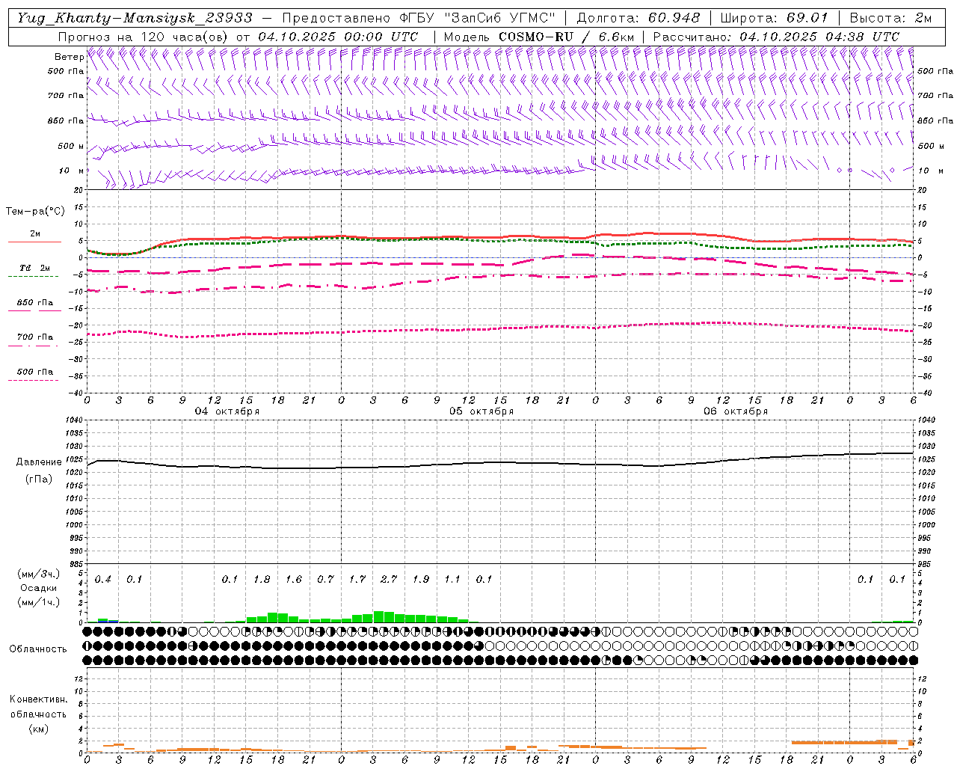Viewport: 957px width, 766px height.
Task: Click the Конвективн. convective cloud label
Action: [38, 699]
